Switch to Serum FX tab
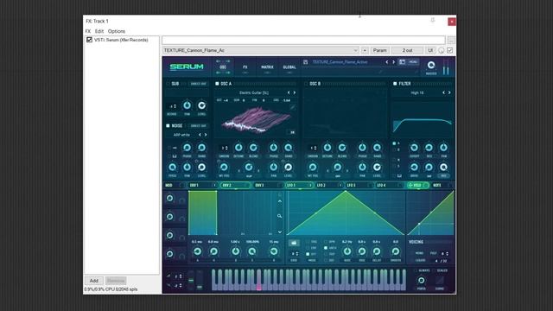 245,67
